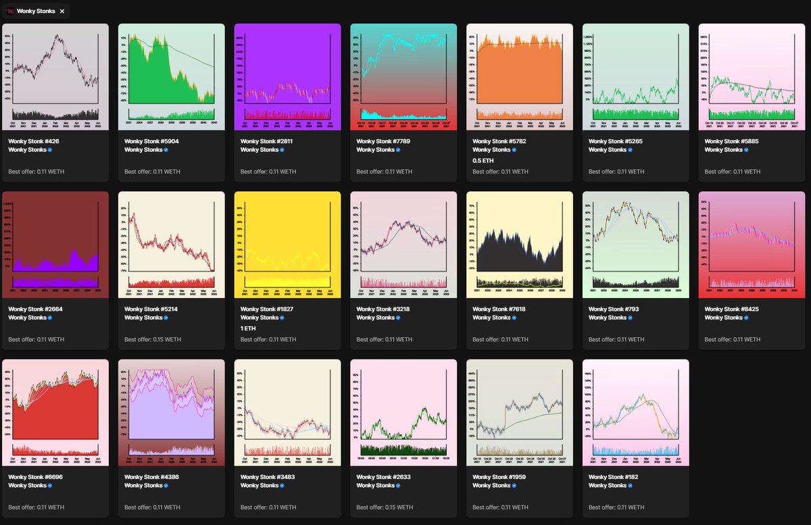Click Best offer 0.11 WETH on Stonk #182
This screenshot has width=811, height=525.
(x=617, y=507)
